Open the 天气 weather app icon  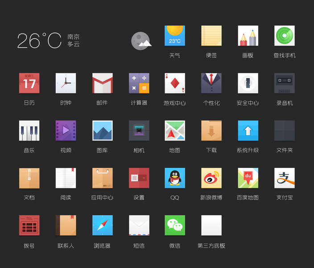pos(175,36)
